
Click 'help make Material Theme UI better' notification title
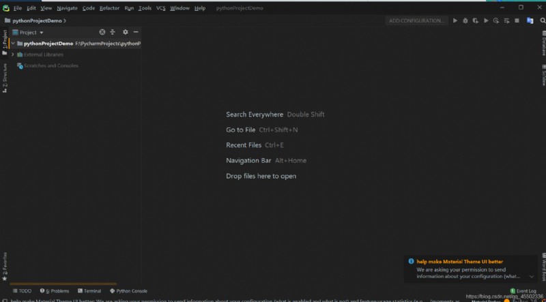(459, 261)
